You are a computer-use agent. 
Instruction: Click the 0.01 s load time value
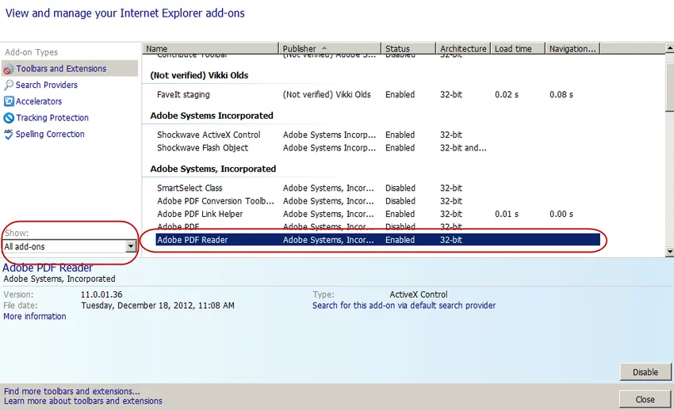[507, 214]
